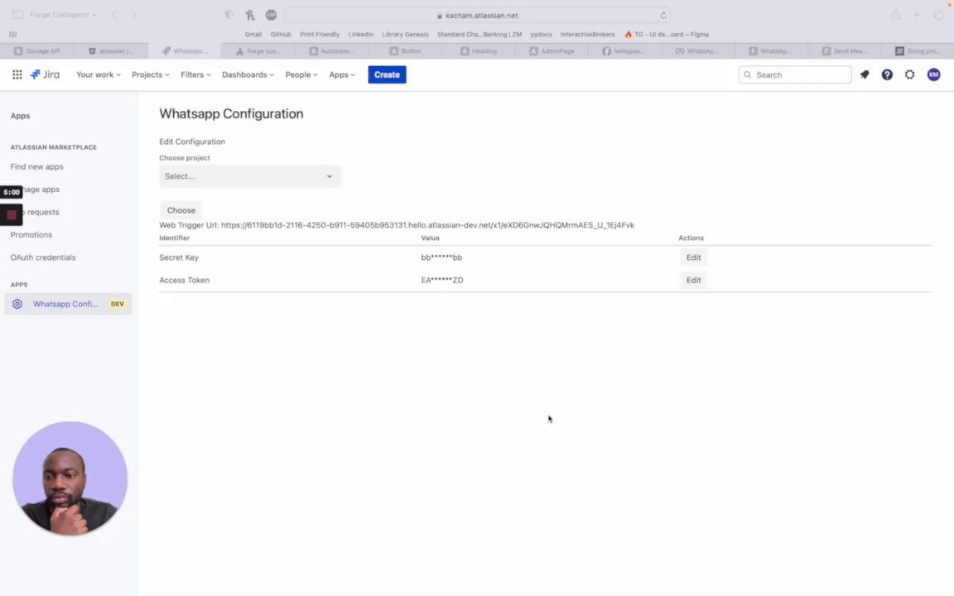This screenshot has width=954, height=596.
Task: Click the EA******ZD Access Token value
Action: (442, 280)
